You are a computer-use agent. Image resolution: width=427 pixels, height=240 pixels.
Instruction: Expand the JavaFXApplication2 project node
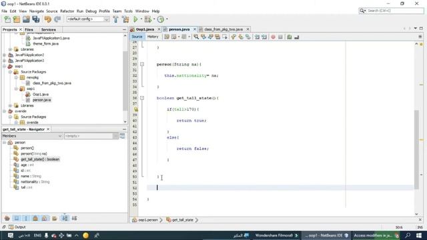click(x=5, y=55)
